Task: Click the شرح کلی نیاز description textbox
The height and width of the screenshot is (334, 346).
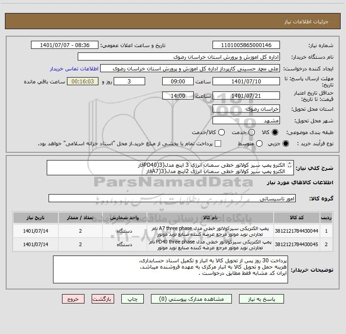Action: pos(170,168)
